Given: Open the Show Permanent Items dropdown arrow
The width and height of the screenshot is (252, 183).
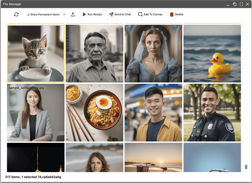Looking at the screenshot, I should (64, 14).
